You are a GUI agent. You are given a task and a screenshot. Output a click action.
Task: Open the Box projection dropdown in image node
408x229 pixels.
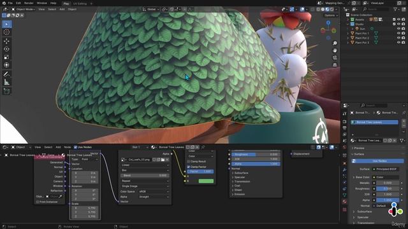(145, 170)
